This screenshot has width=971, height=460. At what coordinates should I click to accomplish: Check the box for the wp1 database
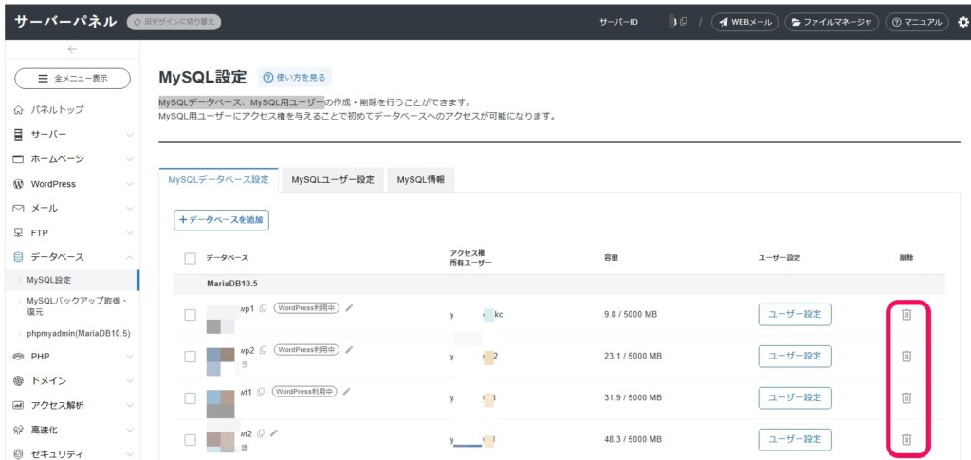click(190, 315)
